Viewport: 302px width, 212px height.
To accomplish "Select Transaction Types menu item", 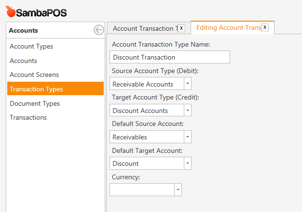I will coord(55,89).
